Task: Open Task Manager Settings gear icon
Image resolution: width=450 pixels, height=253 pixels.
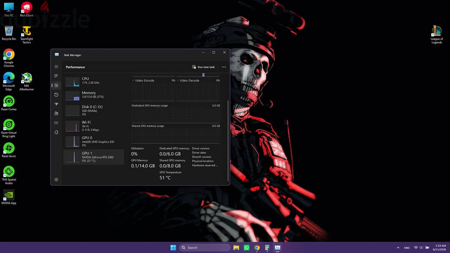Action: (56, 180)
